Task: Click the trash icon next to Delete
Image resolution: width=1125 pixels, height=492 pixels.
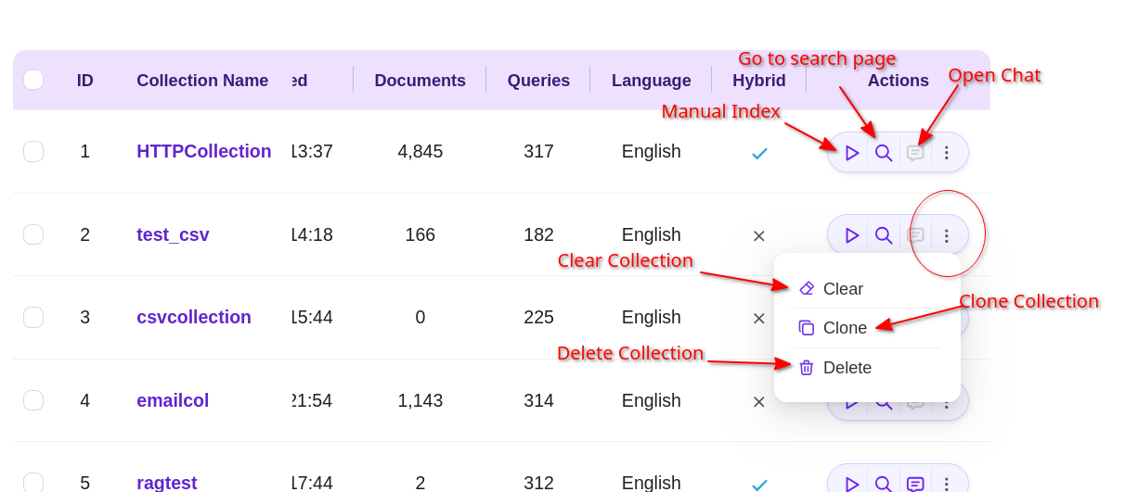Action: pos(807,368)
